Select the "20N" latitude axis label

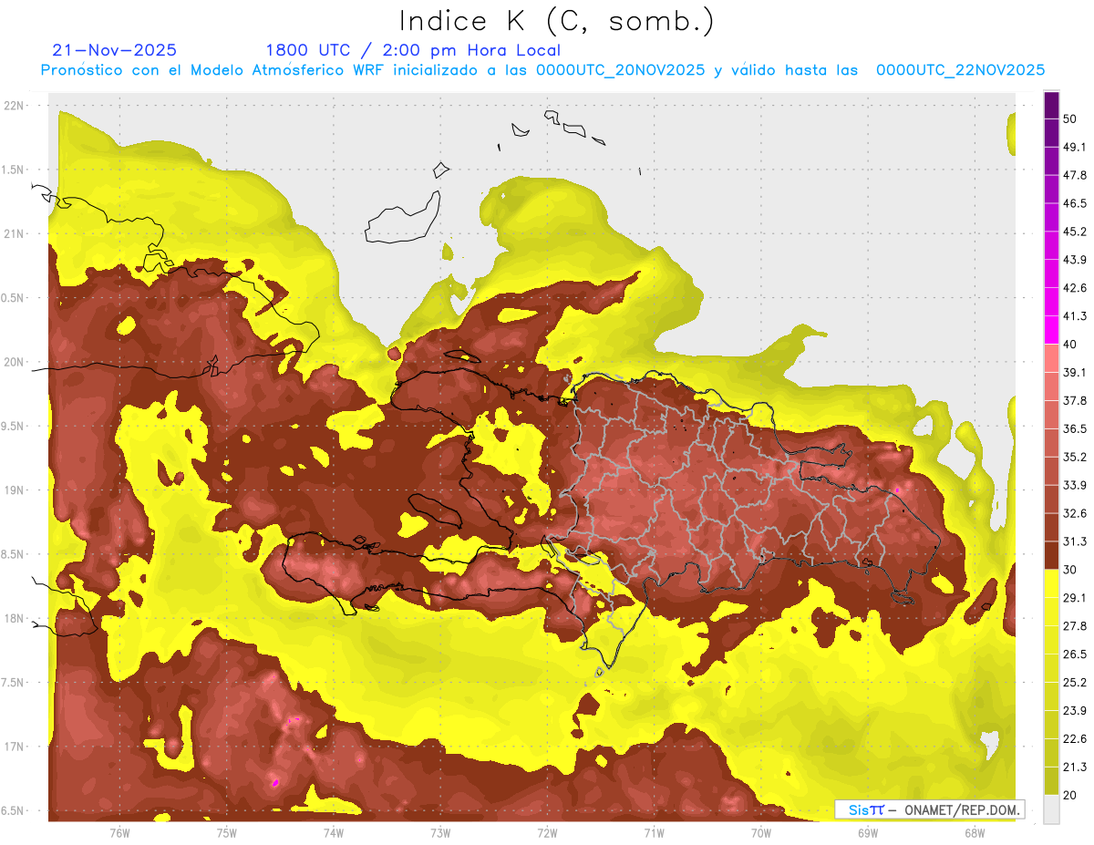15,362
